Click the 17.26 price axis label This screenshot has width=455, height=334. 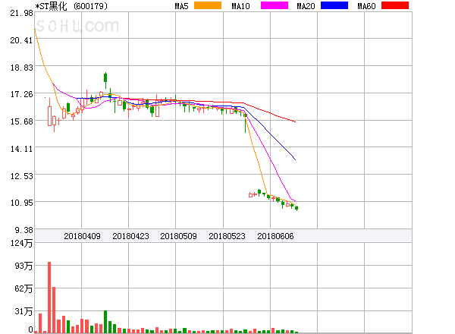21,94
